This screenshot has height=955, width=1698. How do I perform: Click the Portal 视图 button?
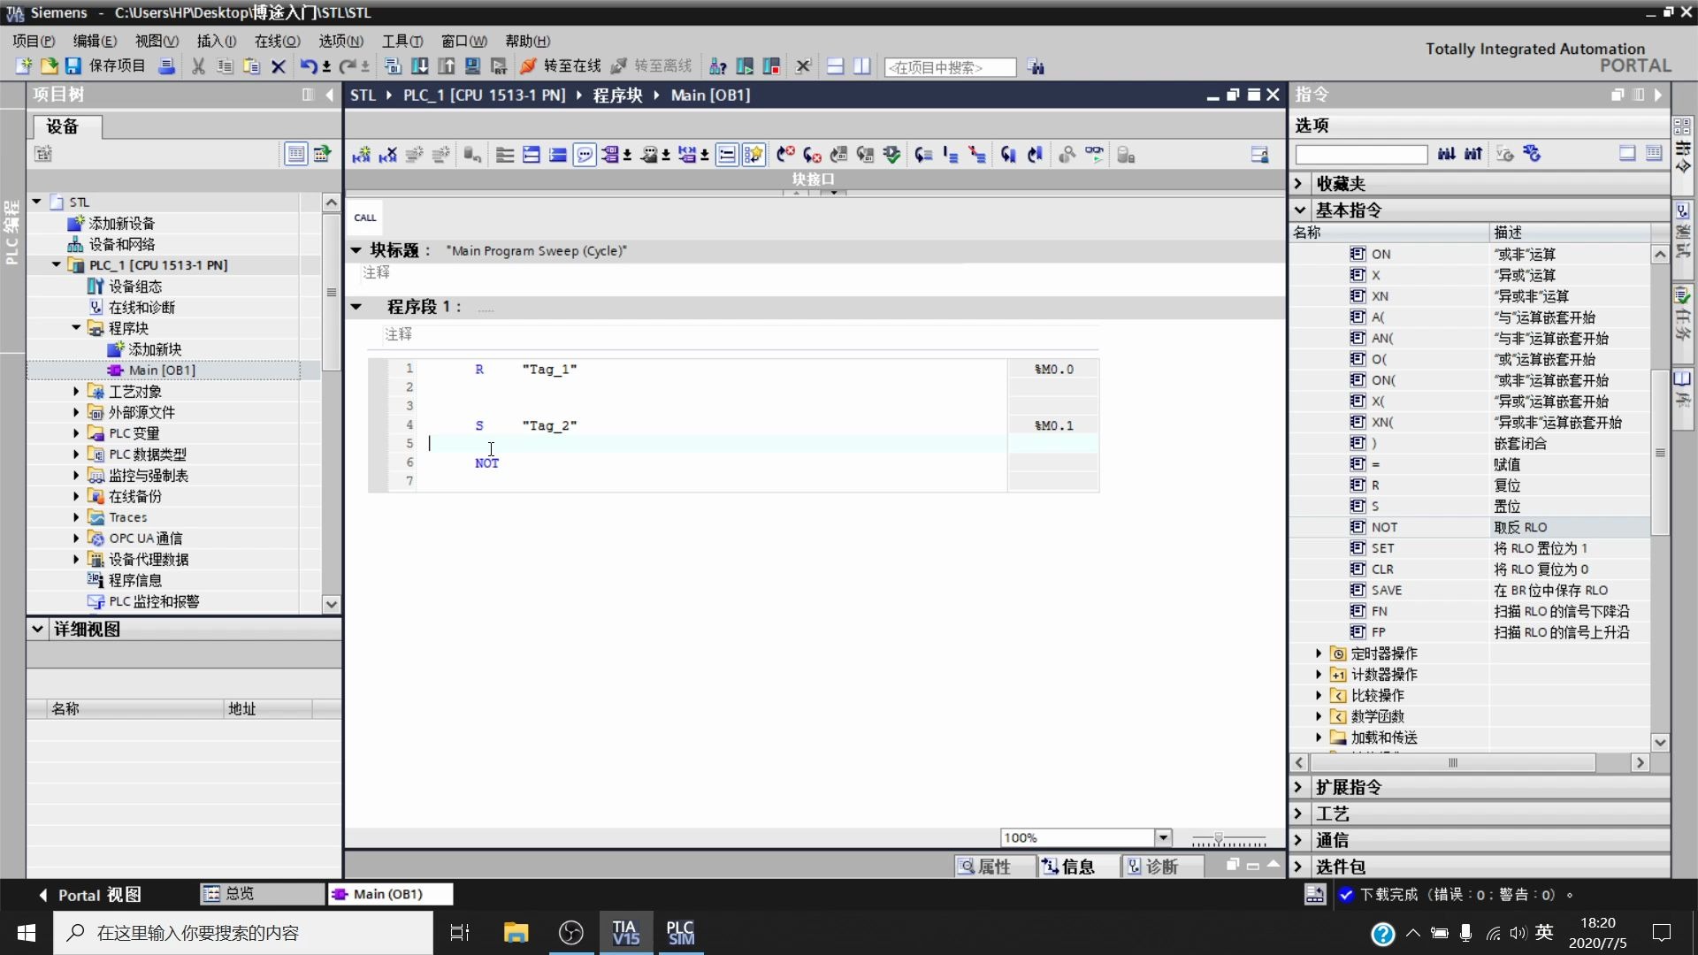89,895
